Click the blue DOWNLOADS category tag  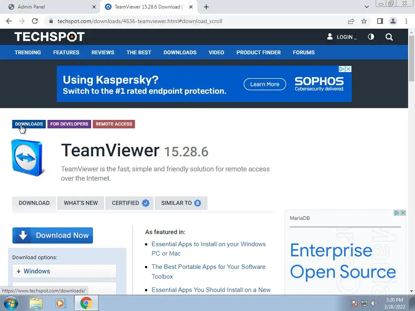point(29,124)
